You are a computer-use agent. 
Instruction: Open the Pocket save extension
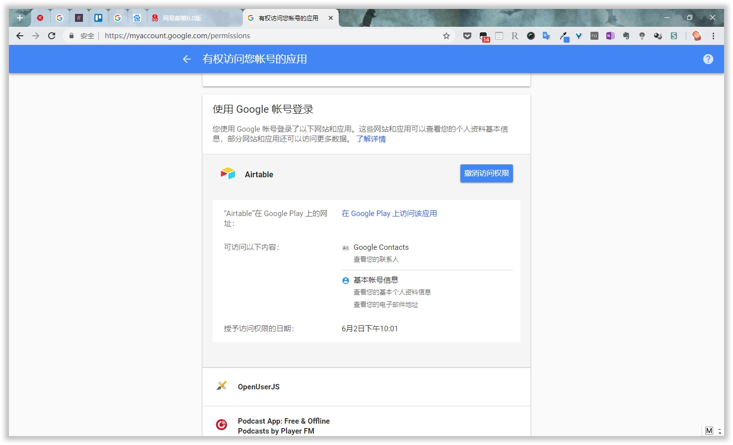(467, 35)
